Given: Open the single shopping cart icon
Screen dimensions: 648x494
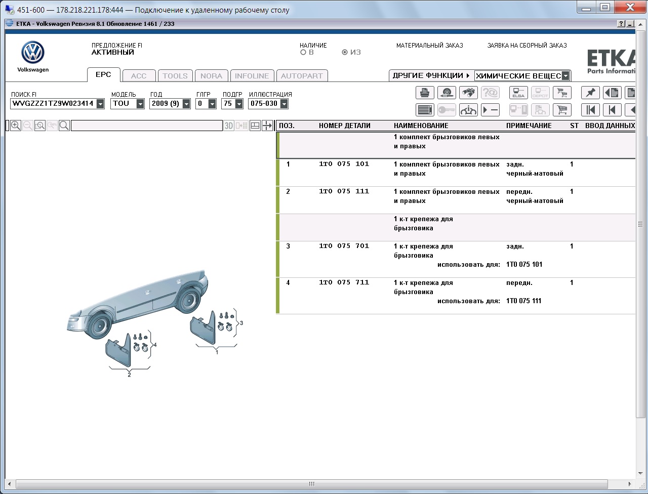Looking at the screenshot, I should (562, 110).
